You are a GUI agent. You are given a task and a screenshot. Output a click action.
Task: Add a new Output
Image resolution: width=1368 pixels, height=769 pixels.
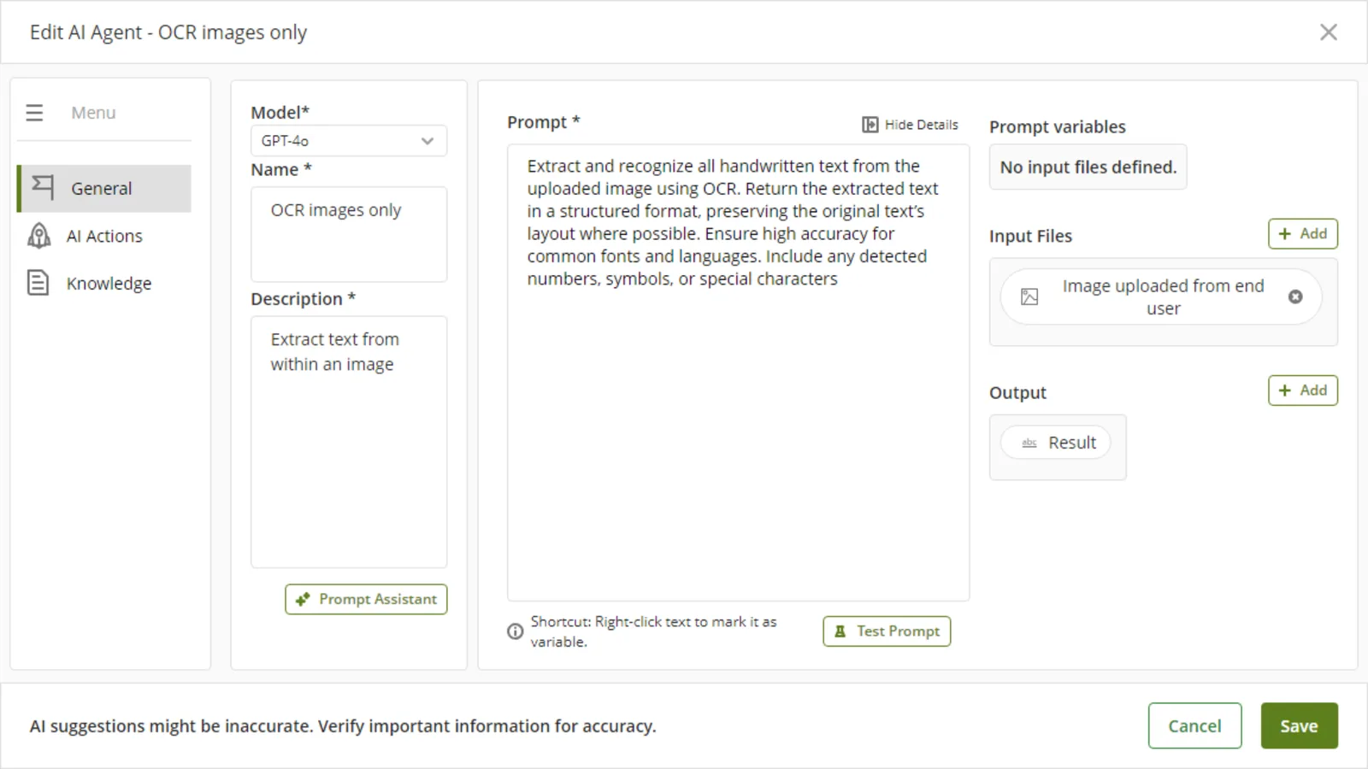click(x=1302, y=390)
